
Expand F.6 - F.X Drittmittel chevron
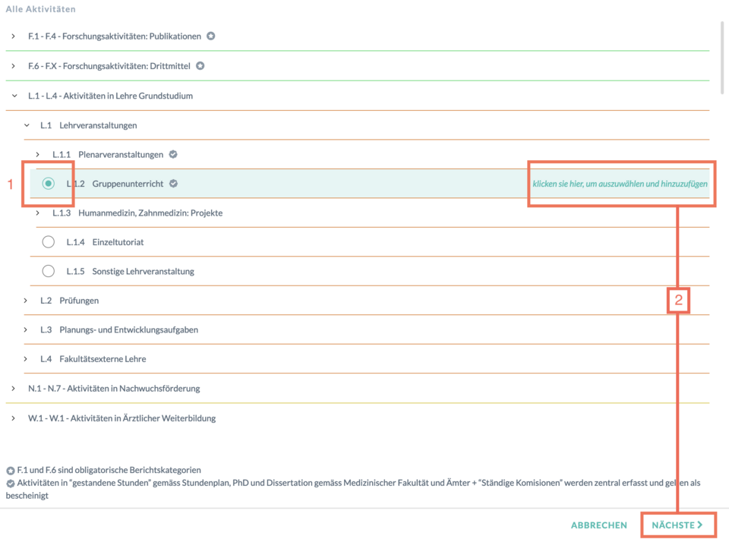[x=14, y=66]
